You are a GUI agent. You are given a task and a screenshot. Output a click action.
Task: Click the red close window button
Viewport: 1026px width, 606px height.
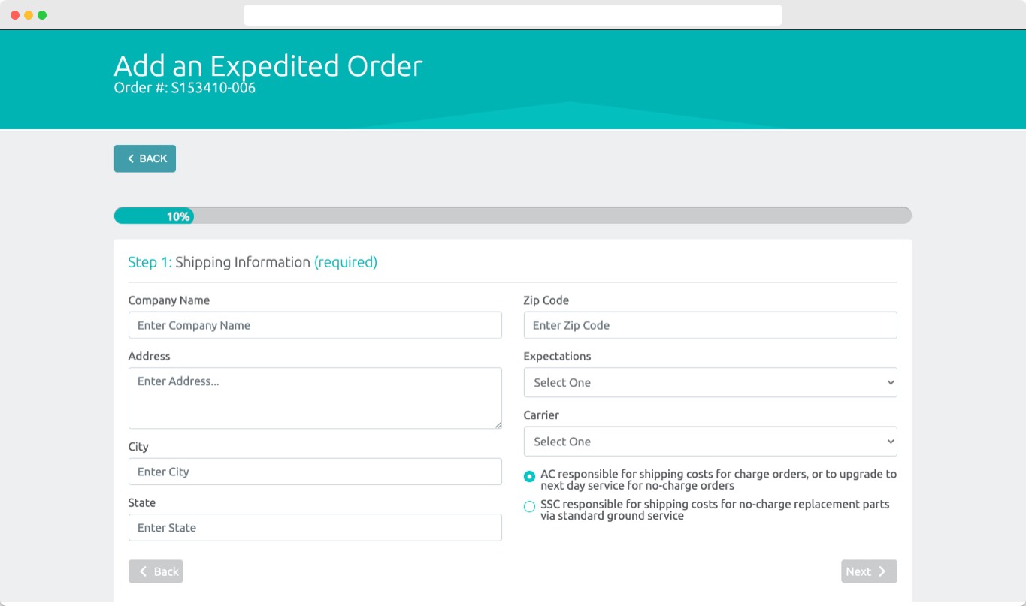click(x=15, y=15)
